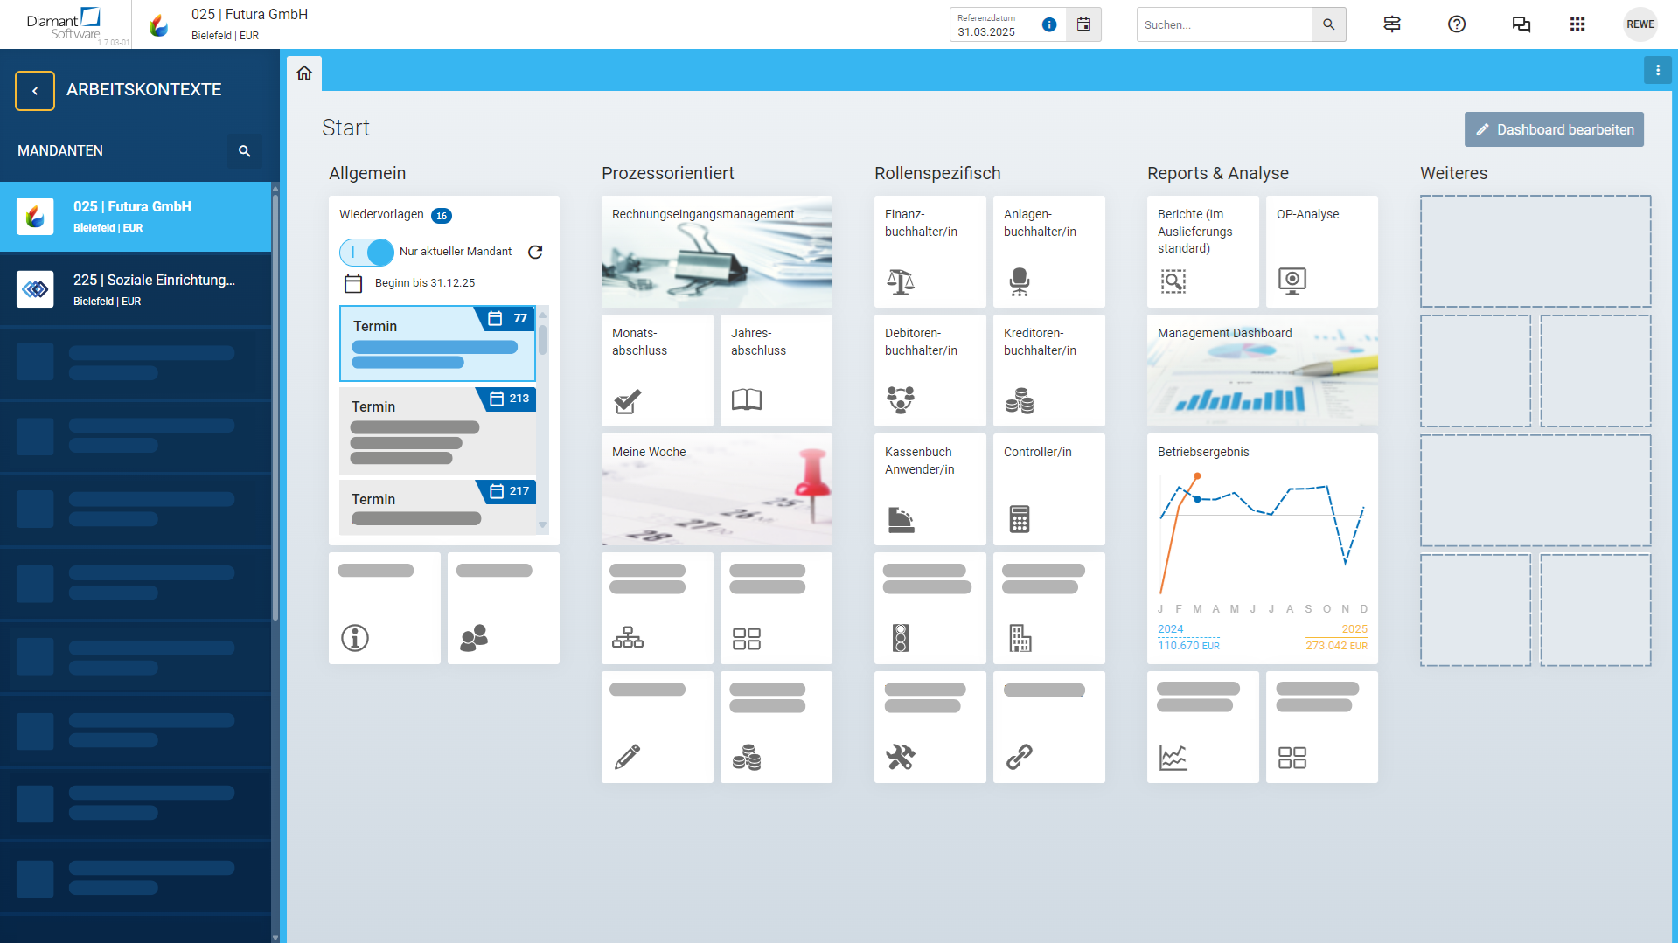Search the Mandanten list

click(x=245, y=151)
